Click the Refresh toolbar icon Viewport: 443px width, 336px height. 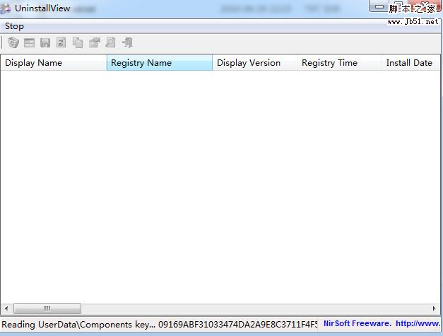tap(61, 42)
